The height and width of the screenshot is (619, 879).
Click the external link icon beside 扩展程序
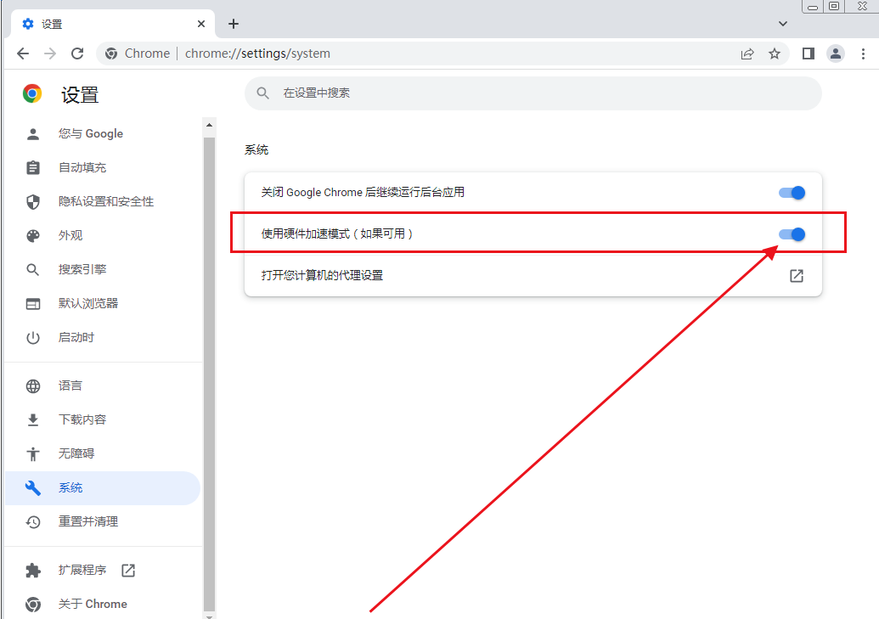(128, 571)
